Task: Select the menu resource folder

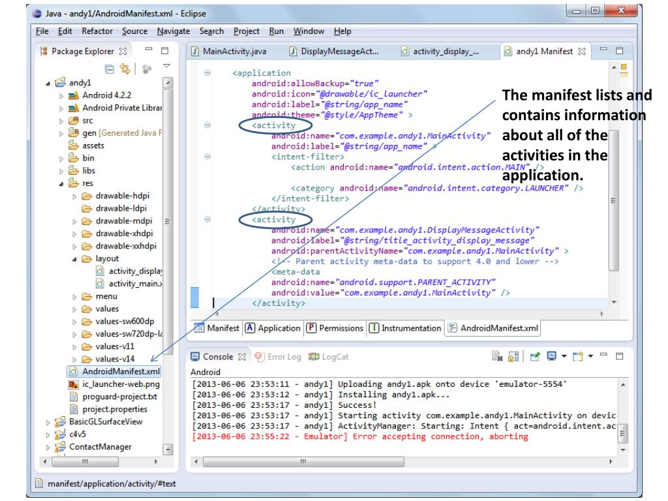Action: click(100, 297)
